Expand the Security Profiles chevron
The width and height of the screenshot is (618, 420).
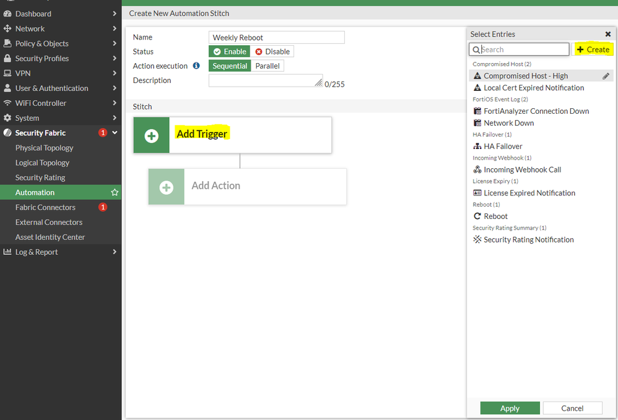pos(115,58)
